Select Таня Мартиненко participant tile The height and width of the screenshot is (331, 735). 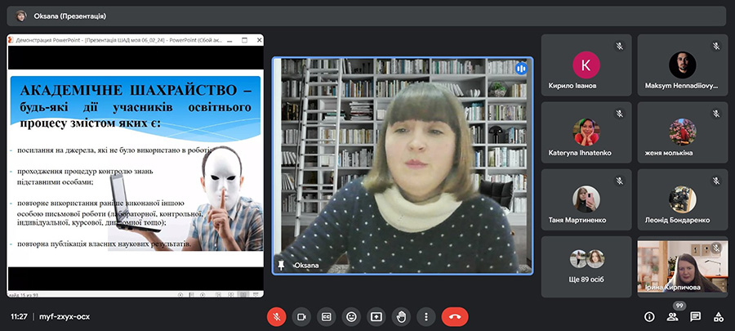[586, 199]
